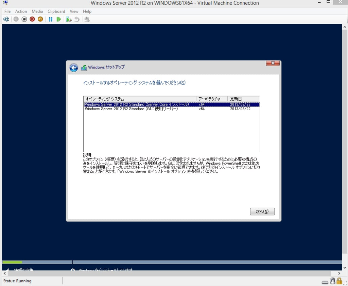Viewport: 348px width, 286px height.
Task: Click the window resize grip in the status bar
Action: (345, 283)
